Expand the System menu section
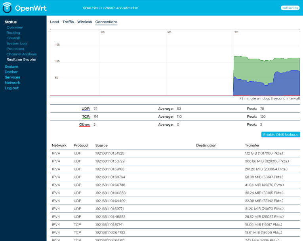Image resolution: width=303 pixels, height=241 pixels. tap(11, 67)
